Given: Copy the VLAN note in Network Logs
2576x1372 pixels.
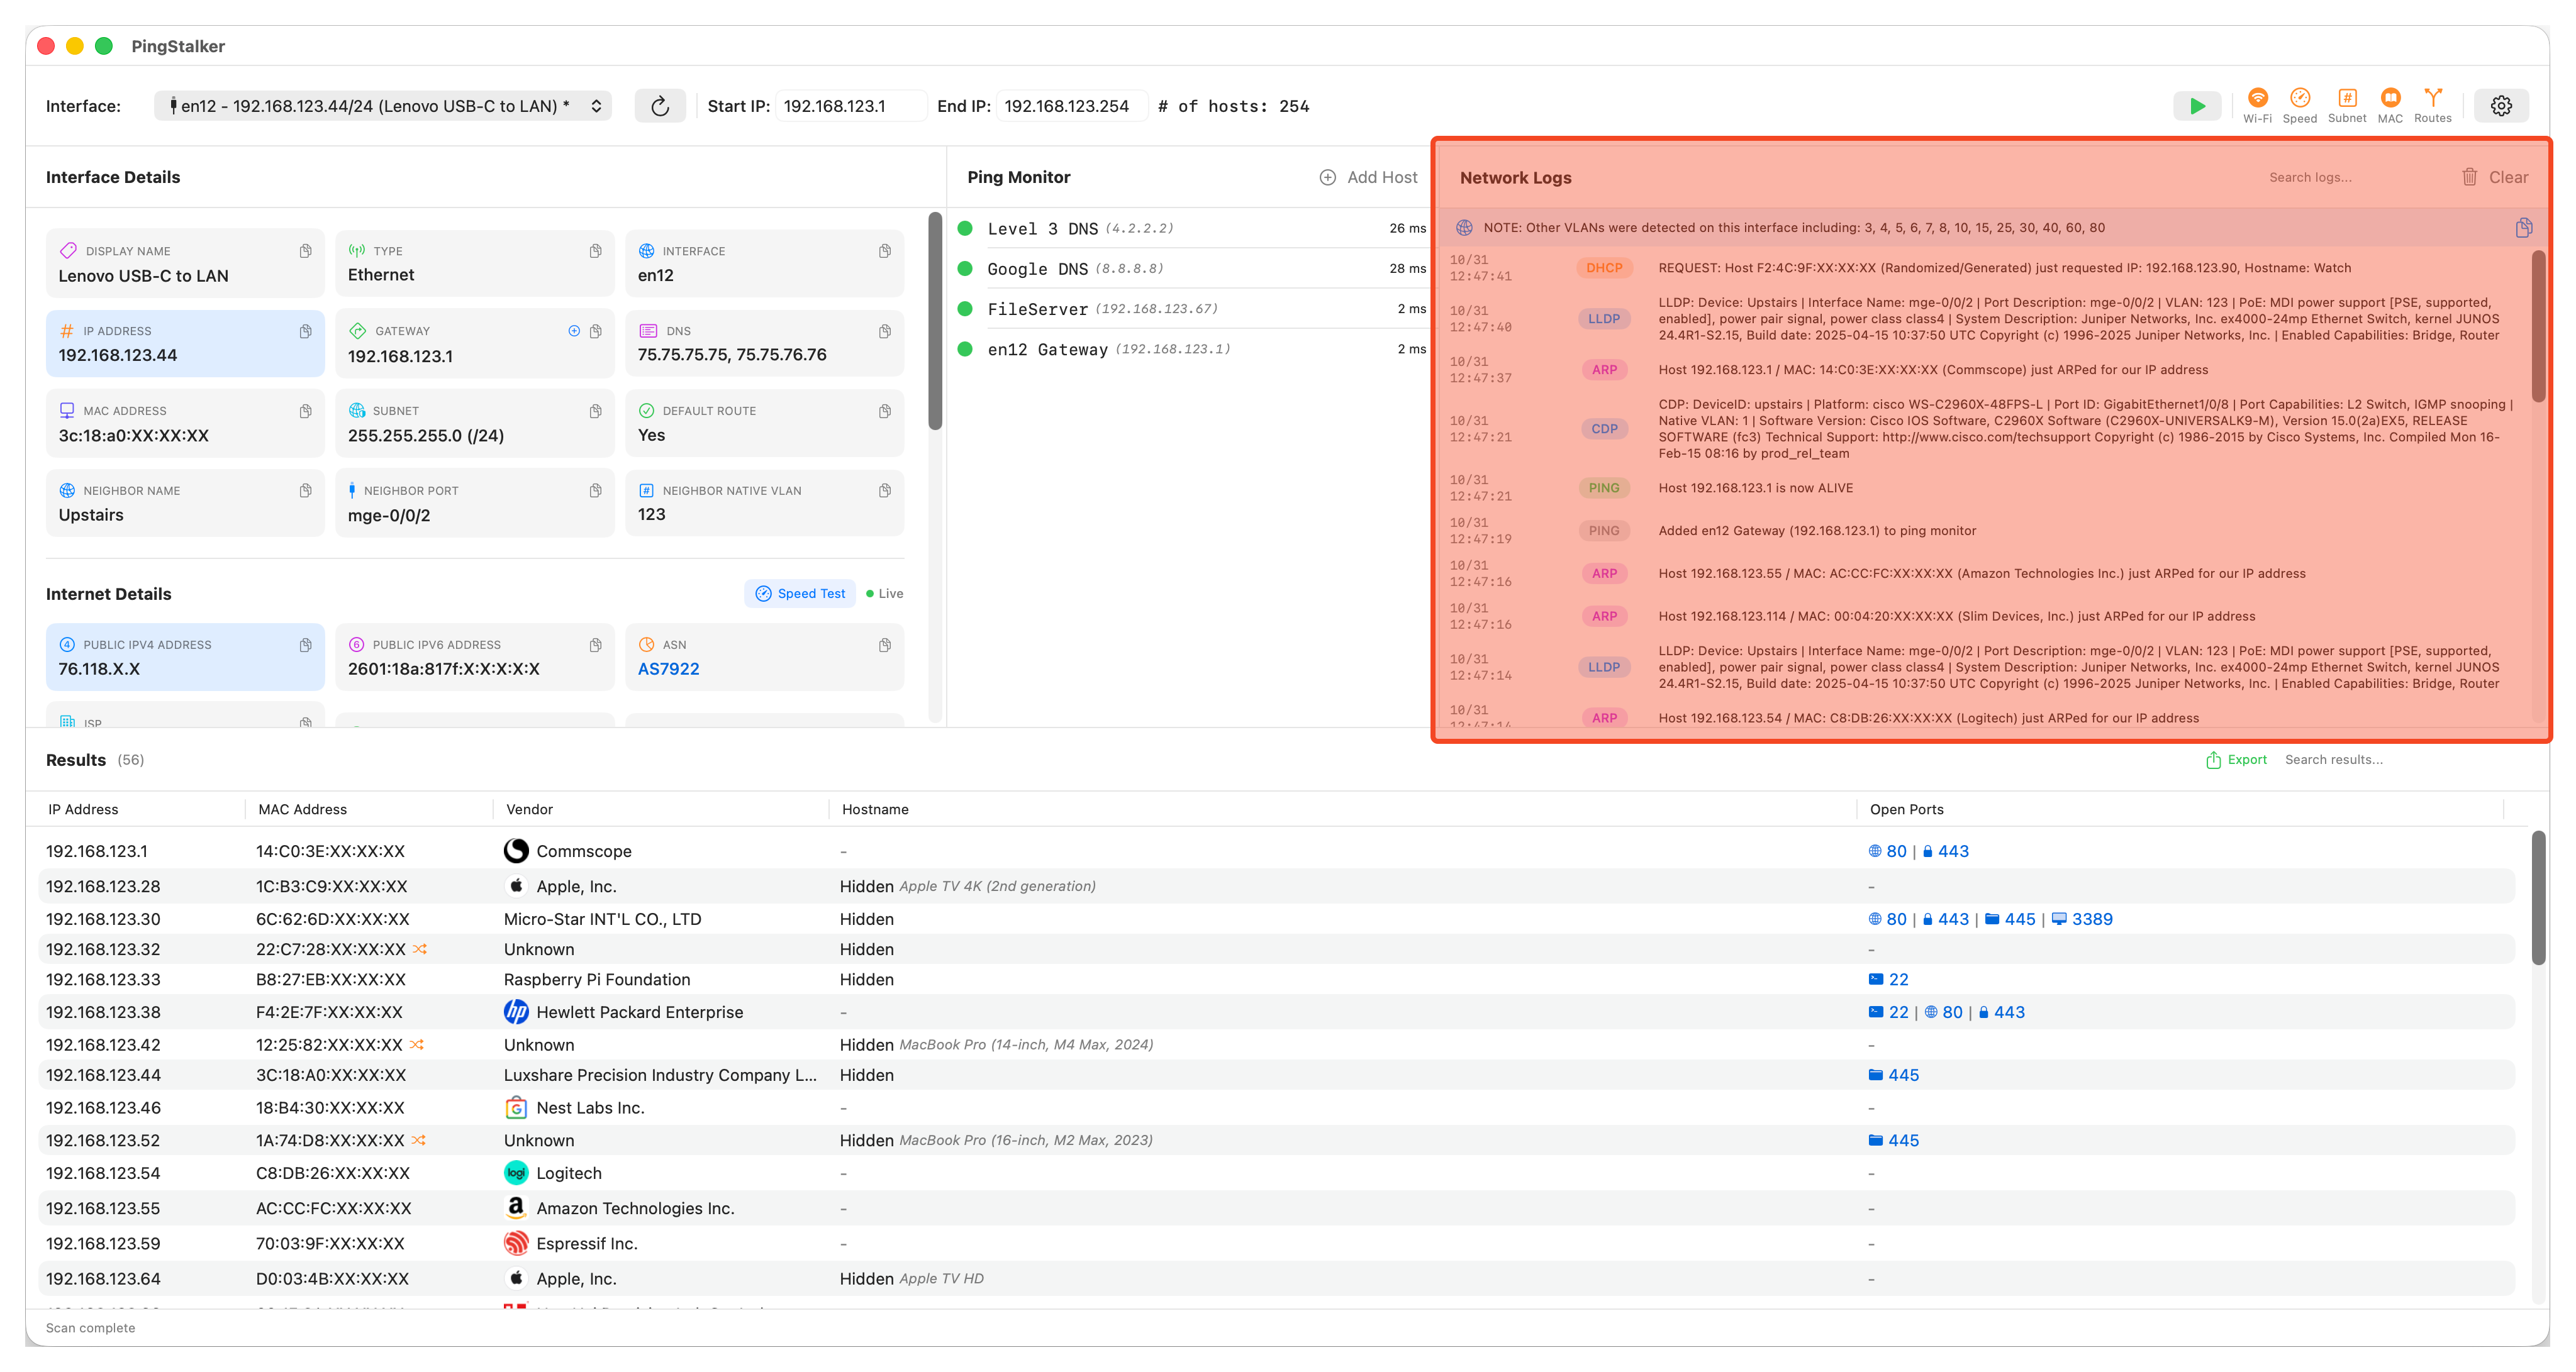Looking at the screenshot, I should [x=2523, y=228].
